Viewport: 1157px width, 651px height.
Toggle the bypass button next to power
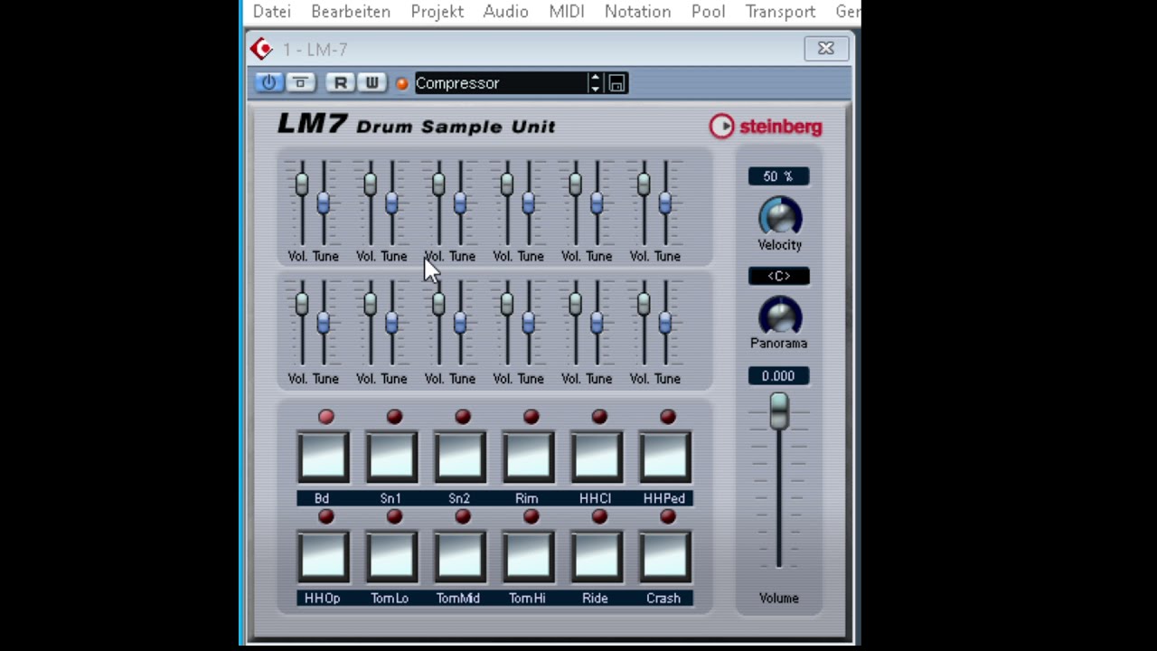click(x=300, y=82)
